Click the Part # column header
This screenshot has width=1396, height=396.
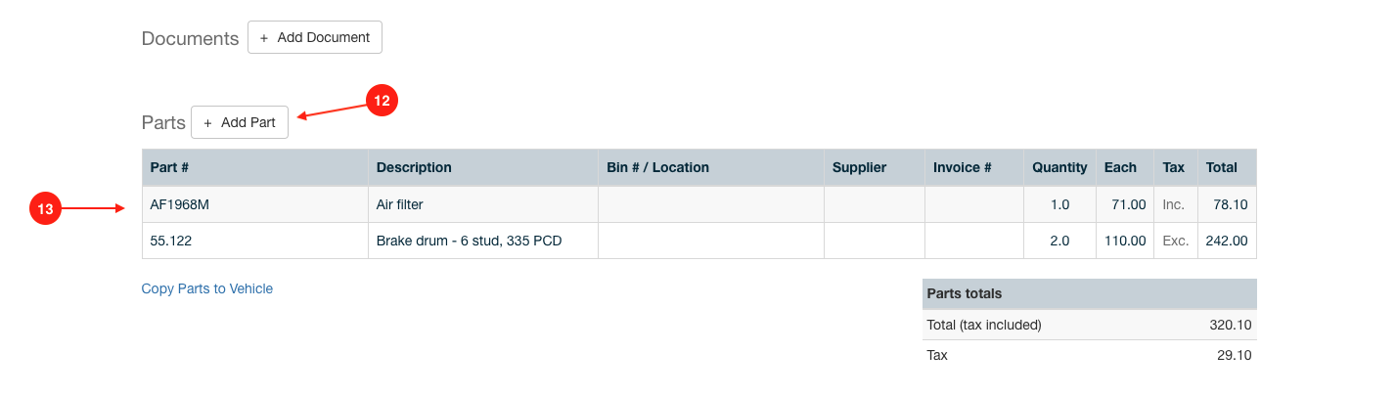(255, 167)
